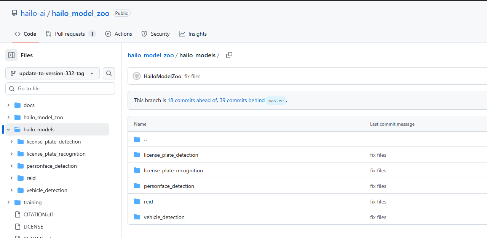The image size is (487, 238).
Task: Open the reid folder icon in file list
Action: 137,202
